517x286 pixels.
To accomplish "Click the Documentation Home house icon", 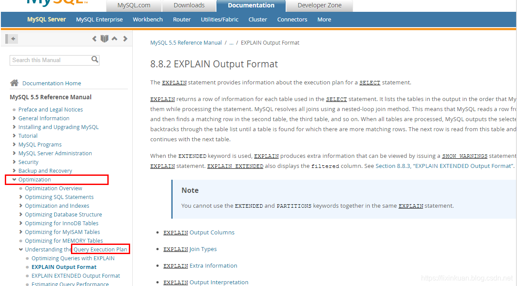I will (14, 83).
